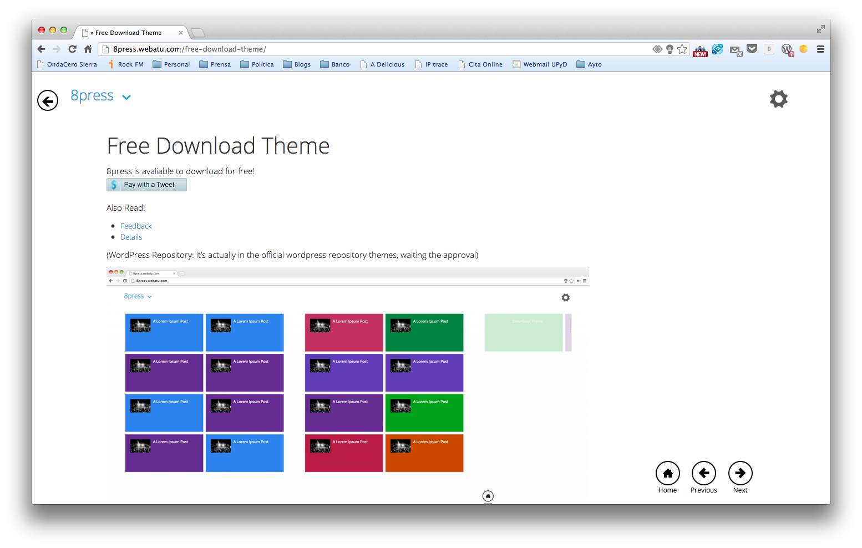Open a new browser tab
This screenshot has height=548, width=862.
198,33
